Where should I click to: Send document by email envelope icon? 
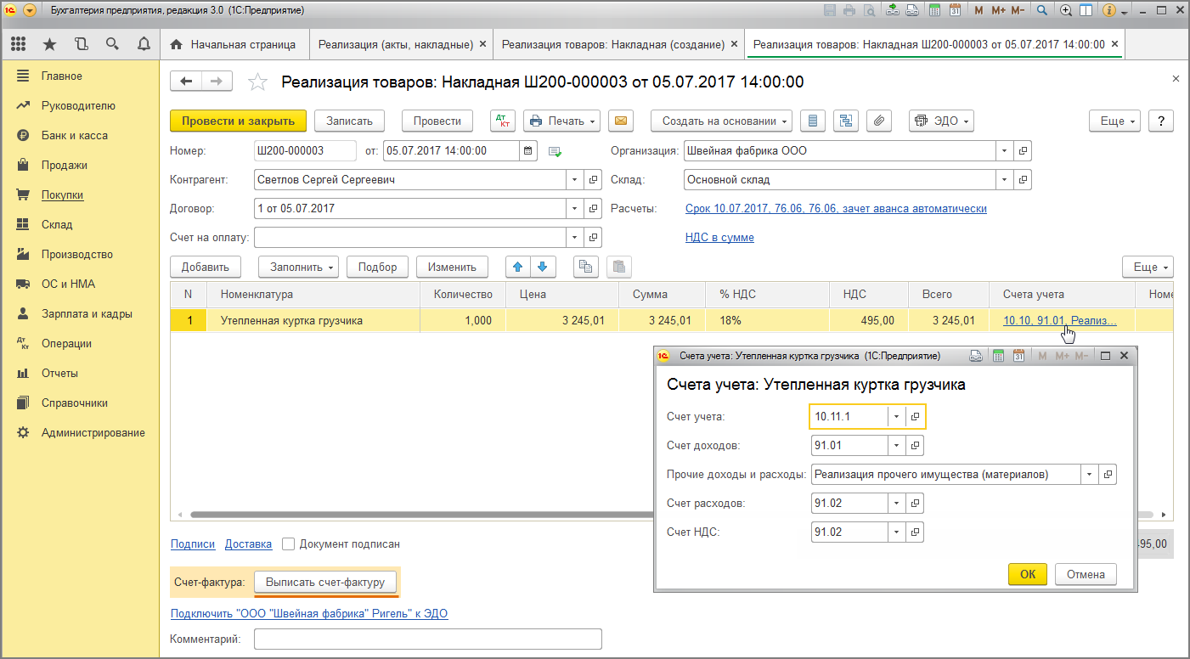point(621,121)
